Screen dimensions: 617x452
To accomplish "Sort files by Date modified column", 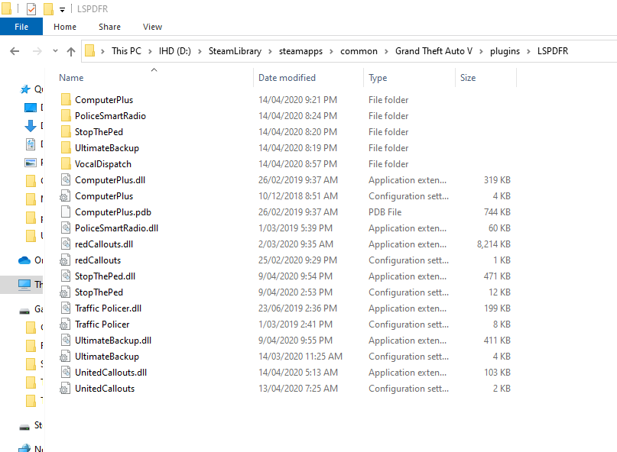I will (287, 77).
